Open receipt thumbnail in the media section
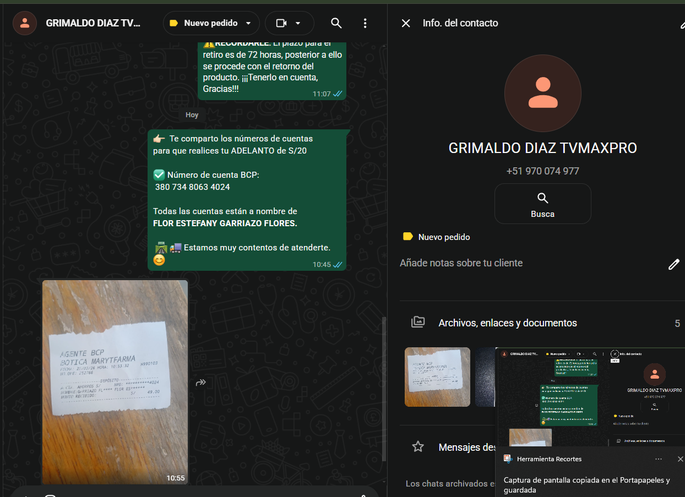Viewport: 685px width, 497px height. [437, 377]
